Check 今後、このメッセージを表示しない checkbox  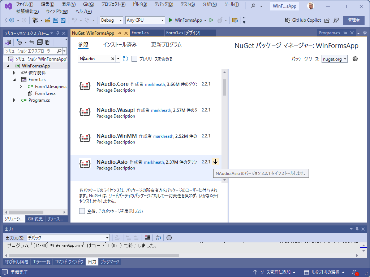point(82,211)
